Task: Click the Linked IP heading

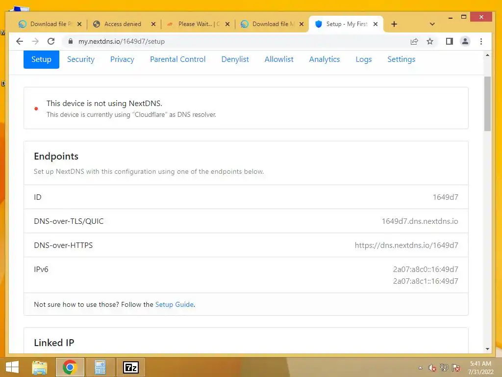Action: tap(54, 343)
